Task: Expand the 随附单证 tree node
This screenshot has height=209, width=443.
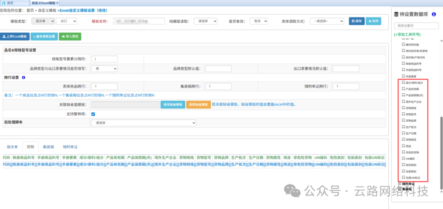Action: click(x=400, y=184)
